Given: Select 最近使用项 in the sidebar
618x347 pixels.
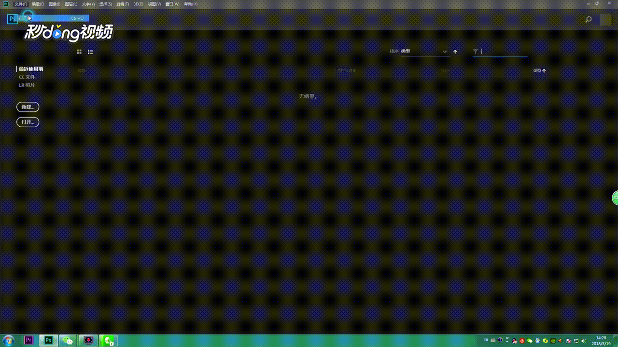Looking at the screenshot, I should (31, 69).
